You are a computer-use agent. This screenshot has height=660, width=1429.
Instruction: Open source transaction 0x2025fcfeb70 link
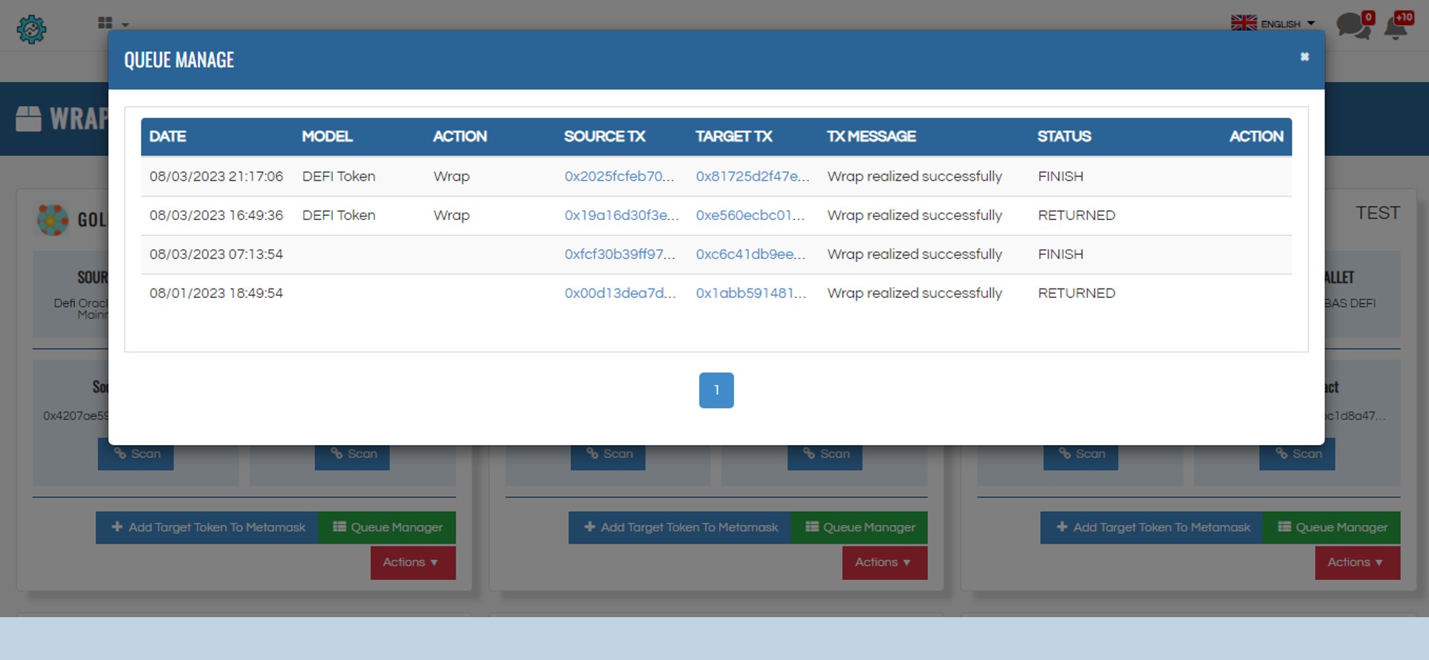tap(619, 176)
